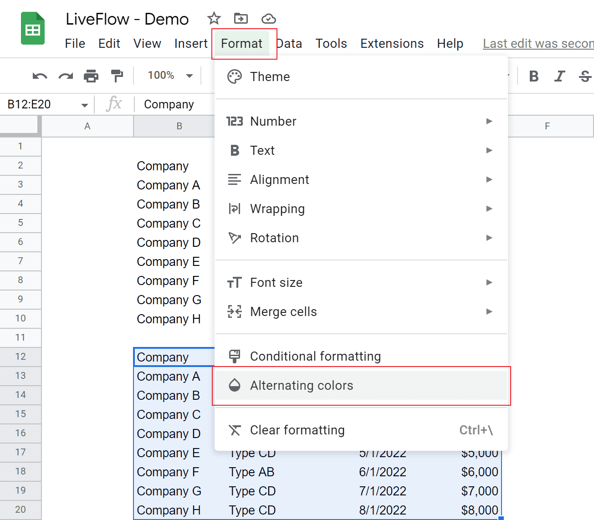
Task: Click the Theme palette icon
Action: pyautogui.click(x=235, y=76)
